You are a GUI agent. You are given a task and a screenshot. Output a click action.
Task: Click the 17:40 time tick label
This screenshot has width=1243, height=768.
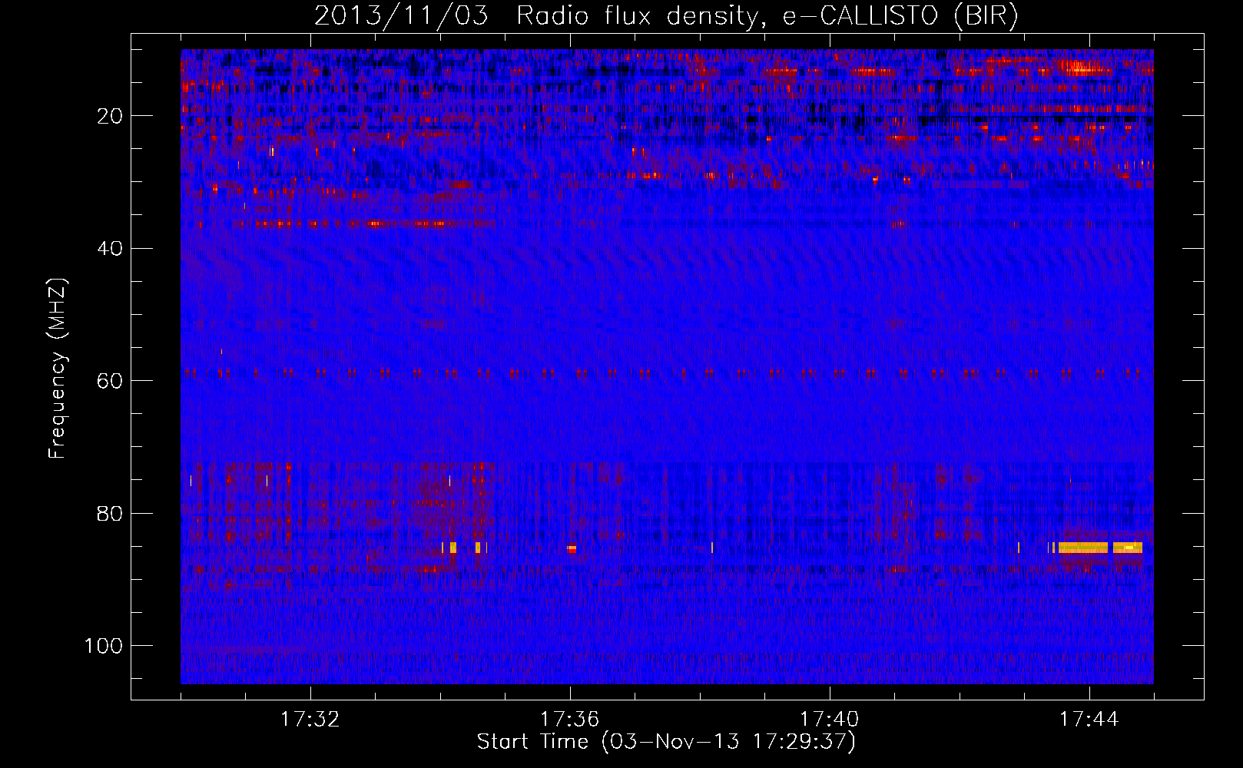830,720
